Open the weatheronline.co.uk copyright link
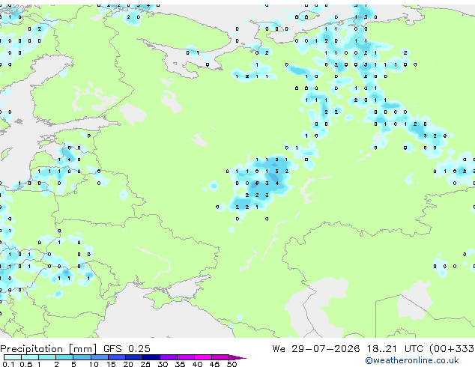Screen dimensions: 475x367 pyautogui.click(x=411, y=360)
